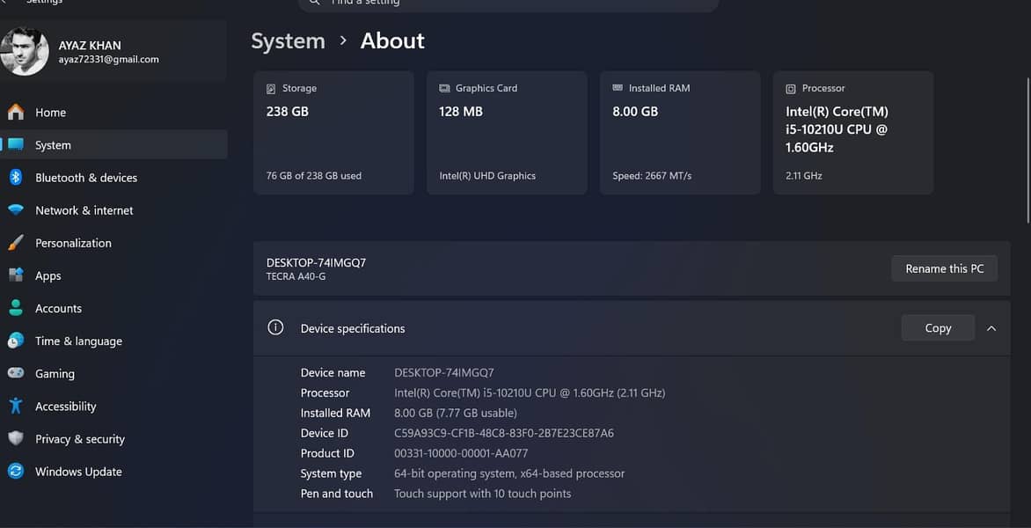1031x528 pixels.
Task: Click the "76 GB of 238 GB used" text
Action: (314, 176)
